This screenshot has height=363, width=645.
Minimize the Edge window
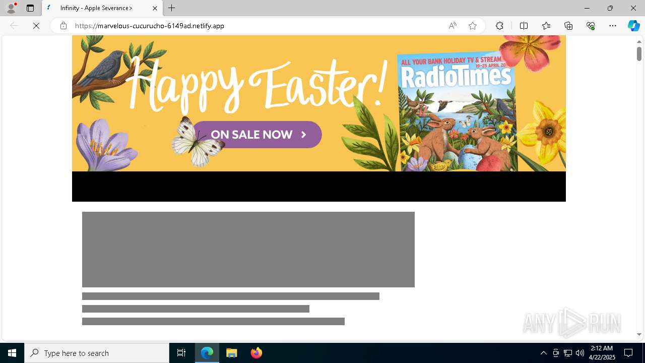(587, 8)
